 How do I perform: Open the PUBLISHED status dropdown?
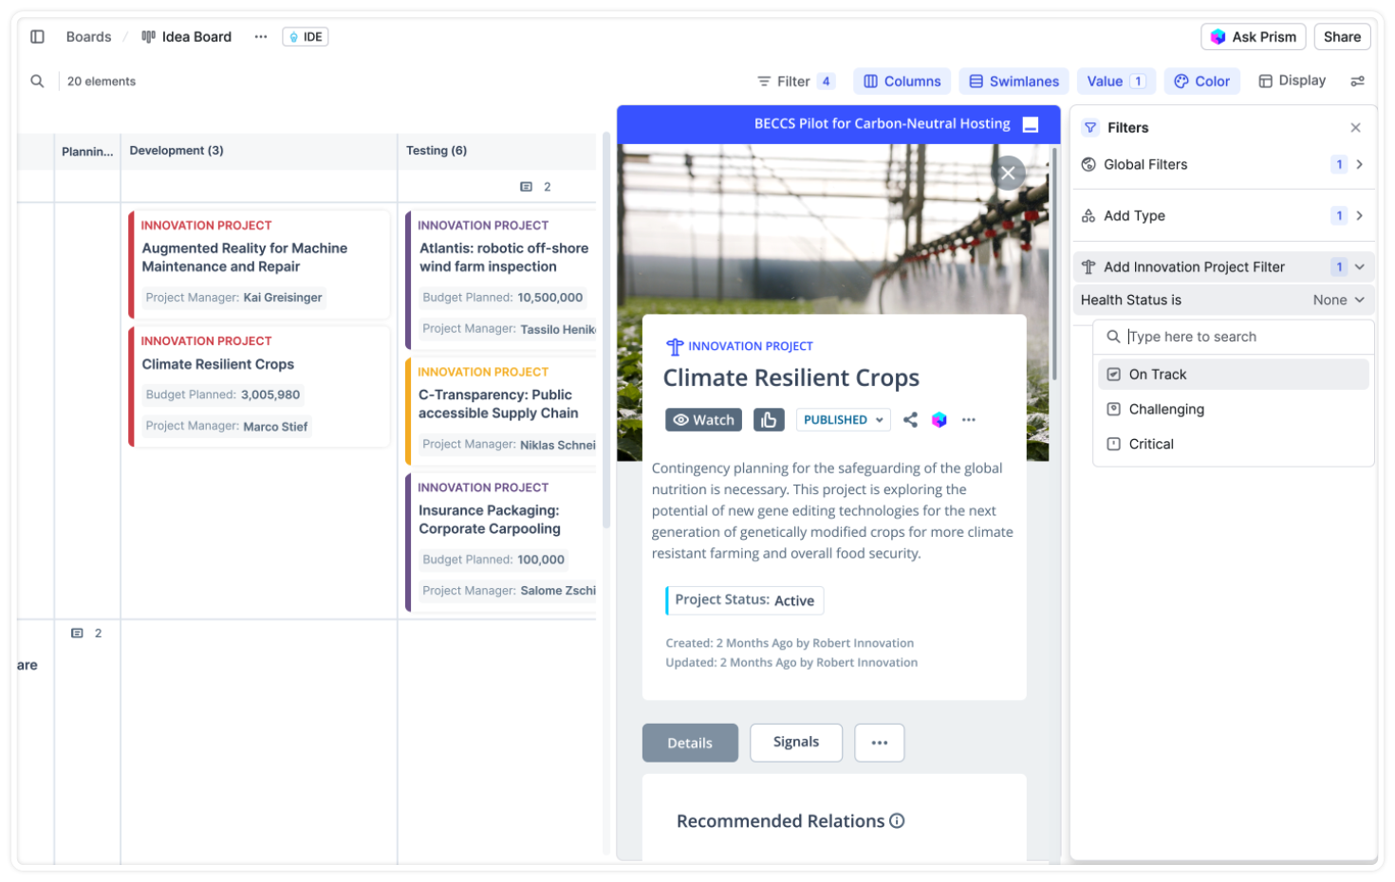[x=843, y=420]
